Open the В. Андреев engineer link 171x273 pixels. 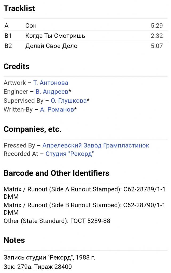point(52,92)
